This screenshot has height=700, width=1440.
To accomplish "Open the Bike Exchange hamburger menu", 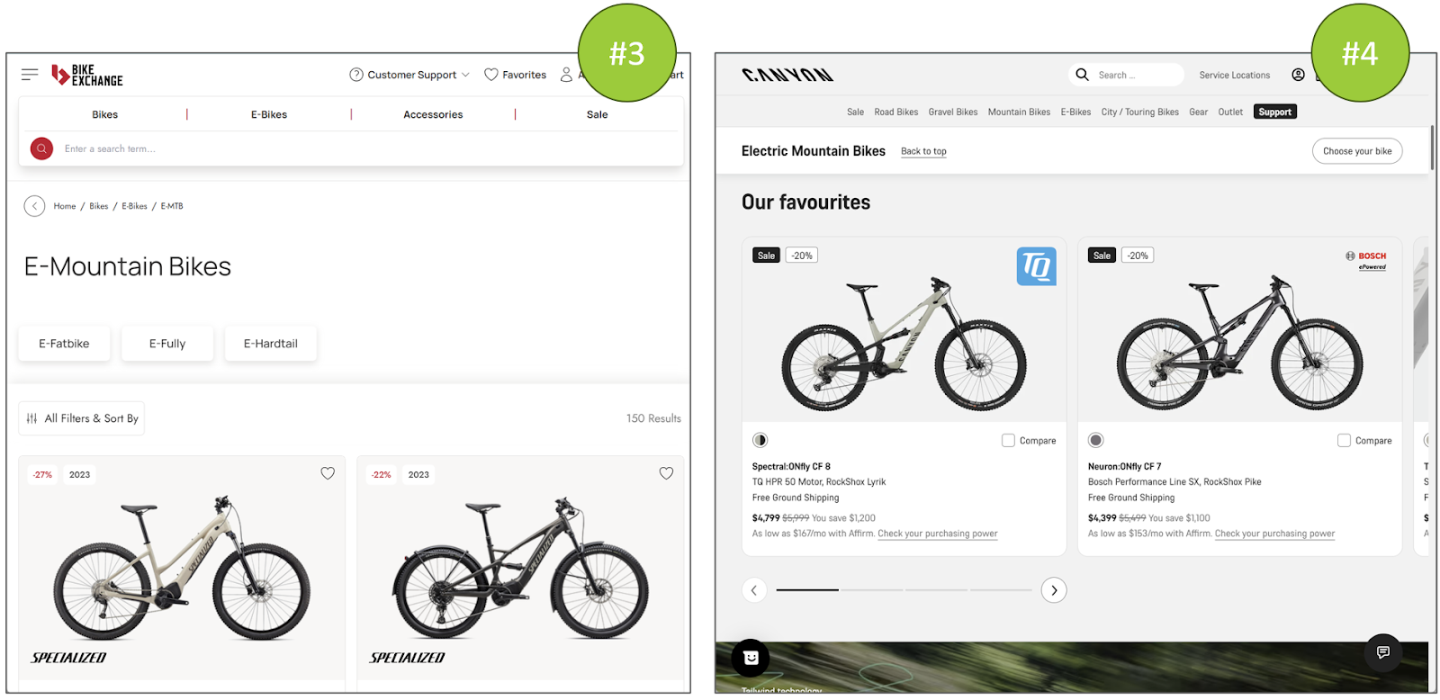I will (30, 75).
